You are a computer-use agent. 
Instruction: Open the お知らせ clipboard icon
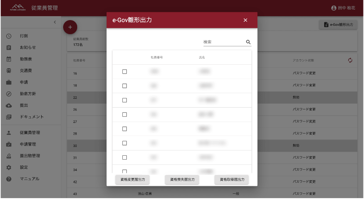click(x=9, y=48)
